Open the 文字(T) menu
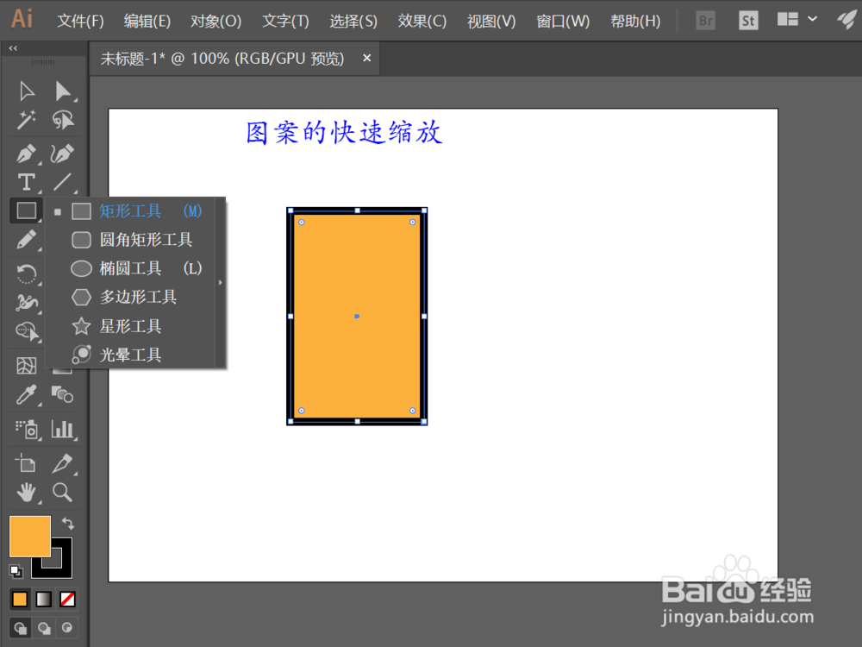This screenshot has height=647, width=862. pyautogui.click(x=285, y=21)
